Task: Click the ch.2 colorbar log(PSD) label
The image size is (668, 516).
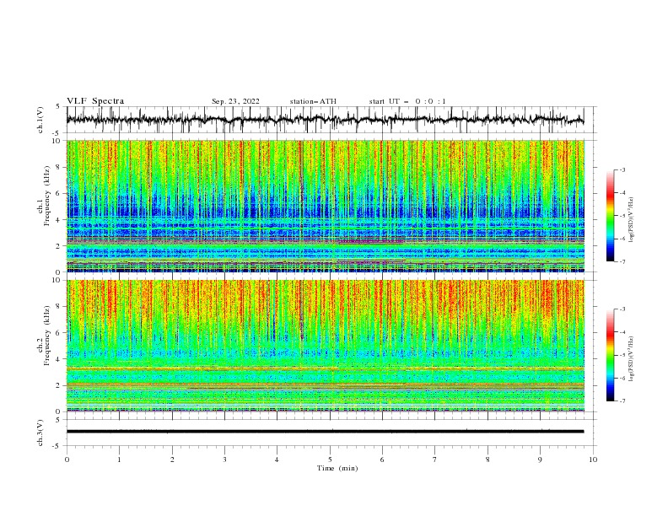Action: [631, 359]
